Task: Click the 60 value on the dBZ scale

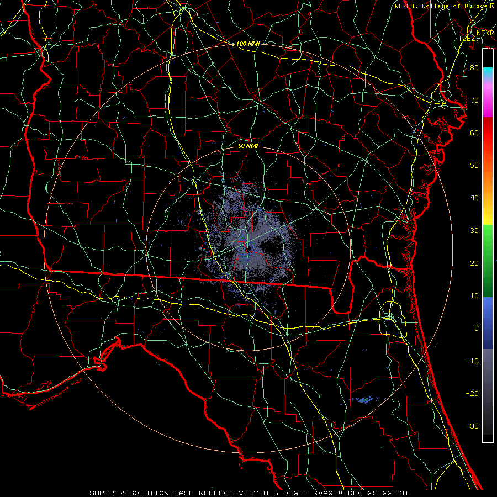Action: coord(474,133)
